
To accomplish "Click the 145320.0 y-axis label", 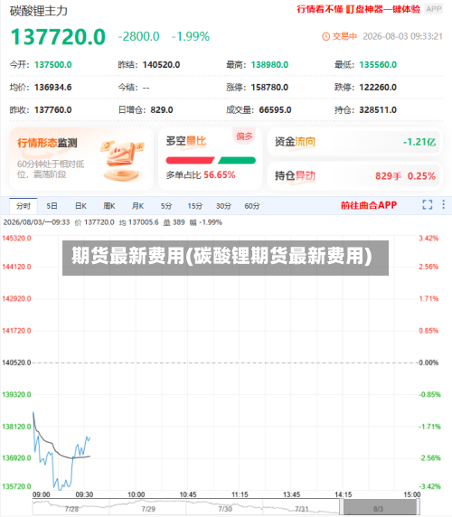I will 17,238.
